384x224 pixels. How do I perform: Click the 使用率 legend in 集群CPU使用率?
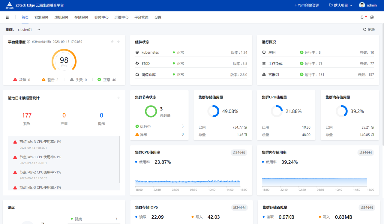click(x=142, y=162)
